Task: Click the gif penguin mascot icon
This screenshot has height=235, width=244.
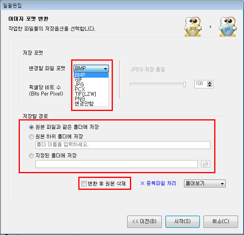Action: click(228, 27)
